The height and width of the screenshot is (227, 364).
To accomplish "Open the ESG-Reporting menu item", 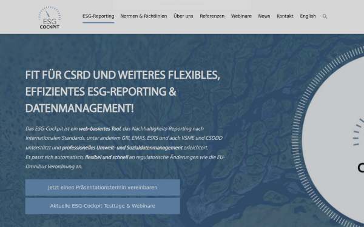I will pos(98,16).
